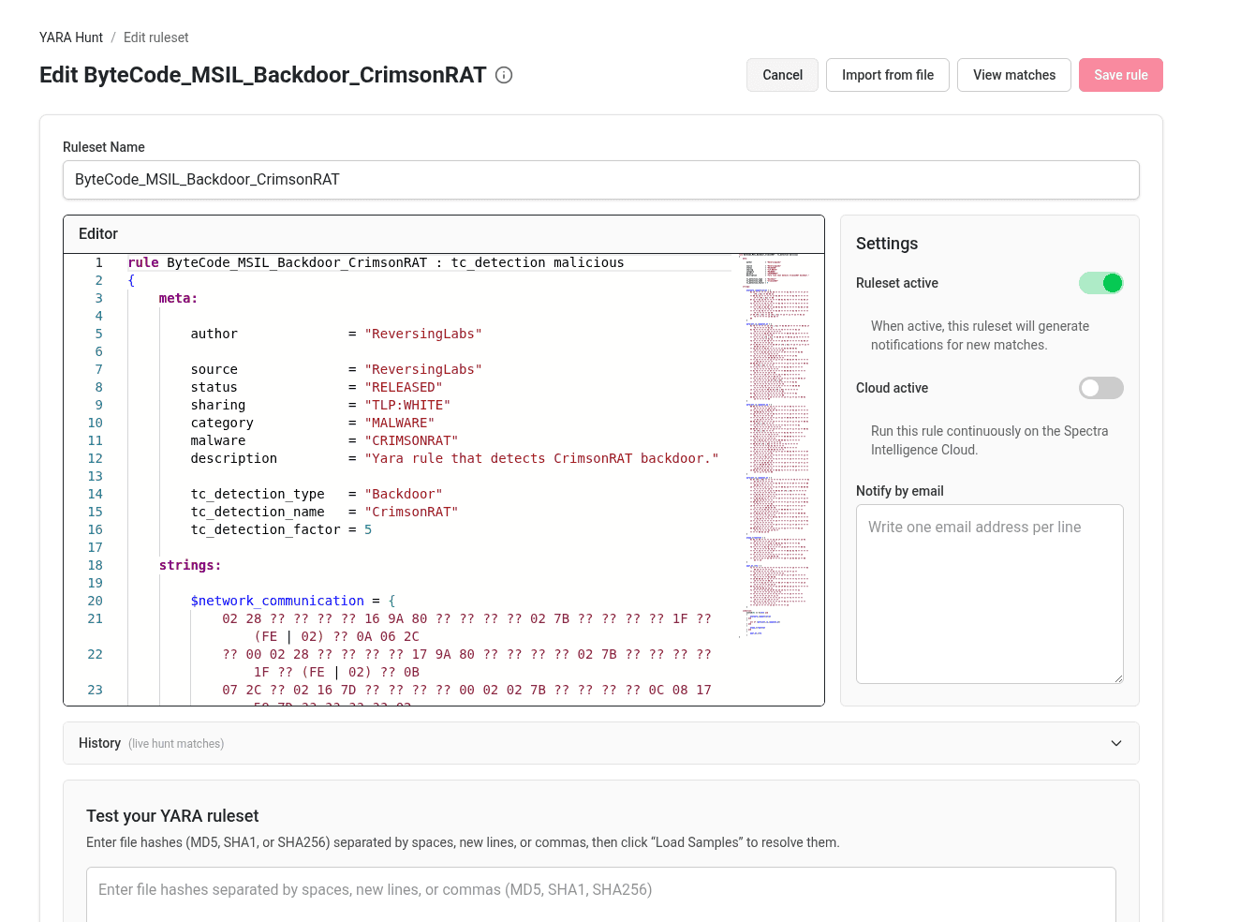Click line number 18 in editor gutter

pos(95,565)
